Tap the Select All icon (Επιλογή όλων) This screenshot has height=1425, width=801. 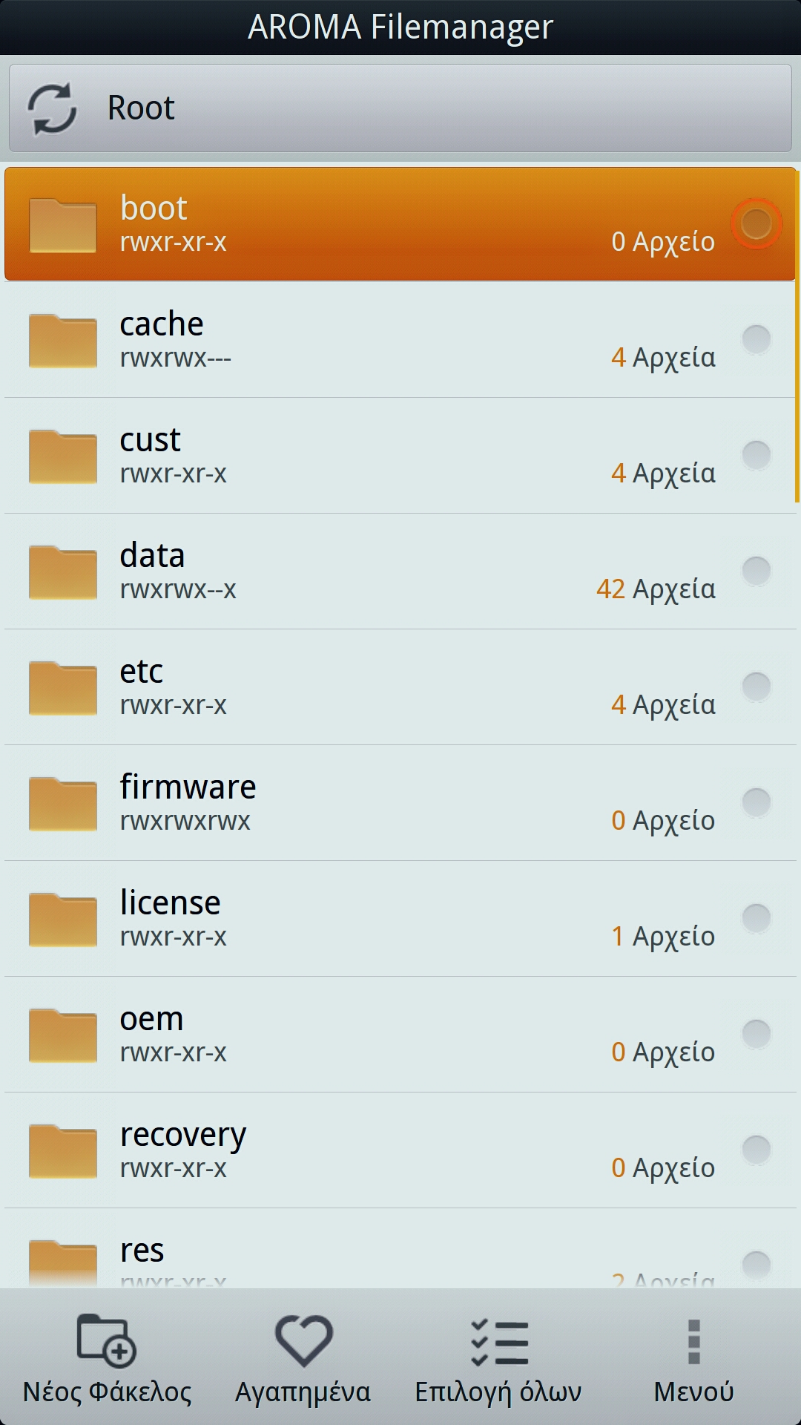click(499, 1342)
